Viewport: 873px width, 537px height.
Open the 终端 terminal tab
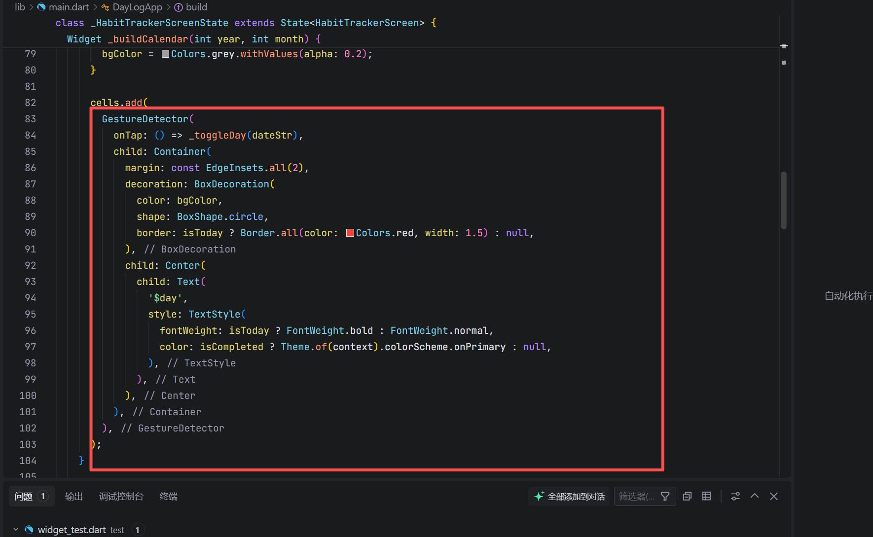click(x=168, y=496)
